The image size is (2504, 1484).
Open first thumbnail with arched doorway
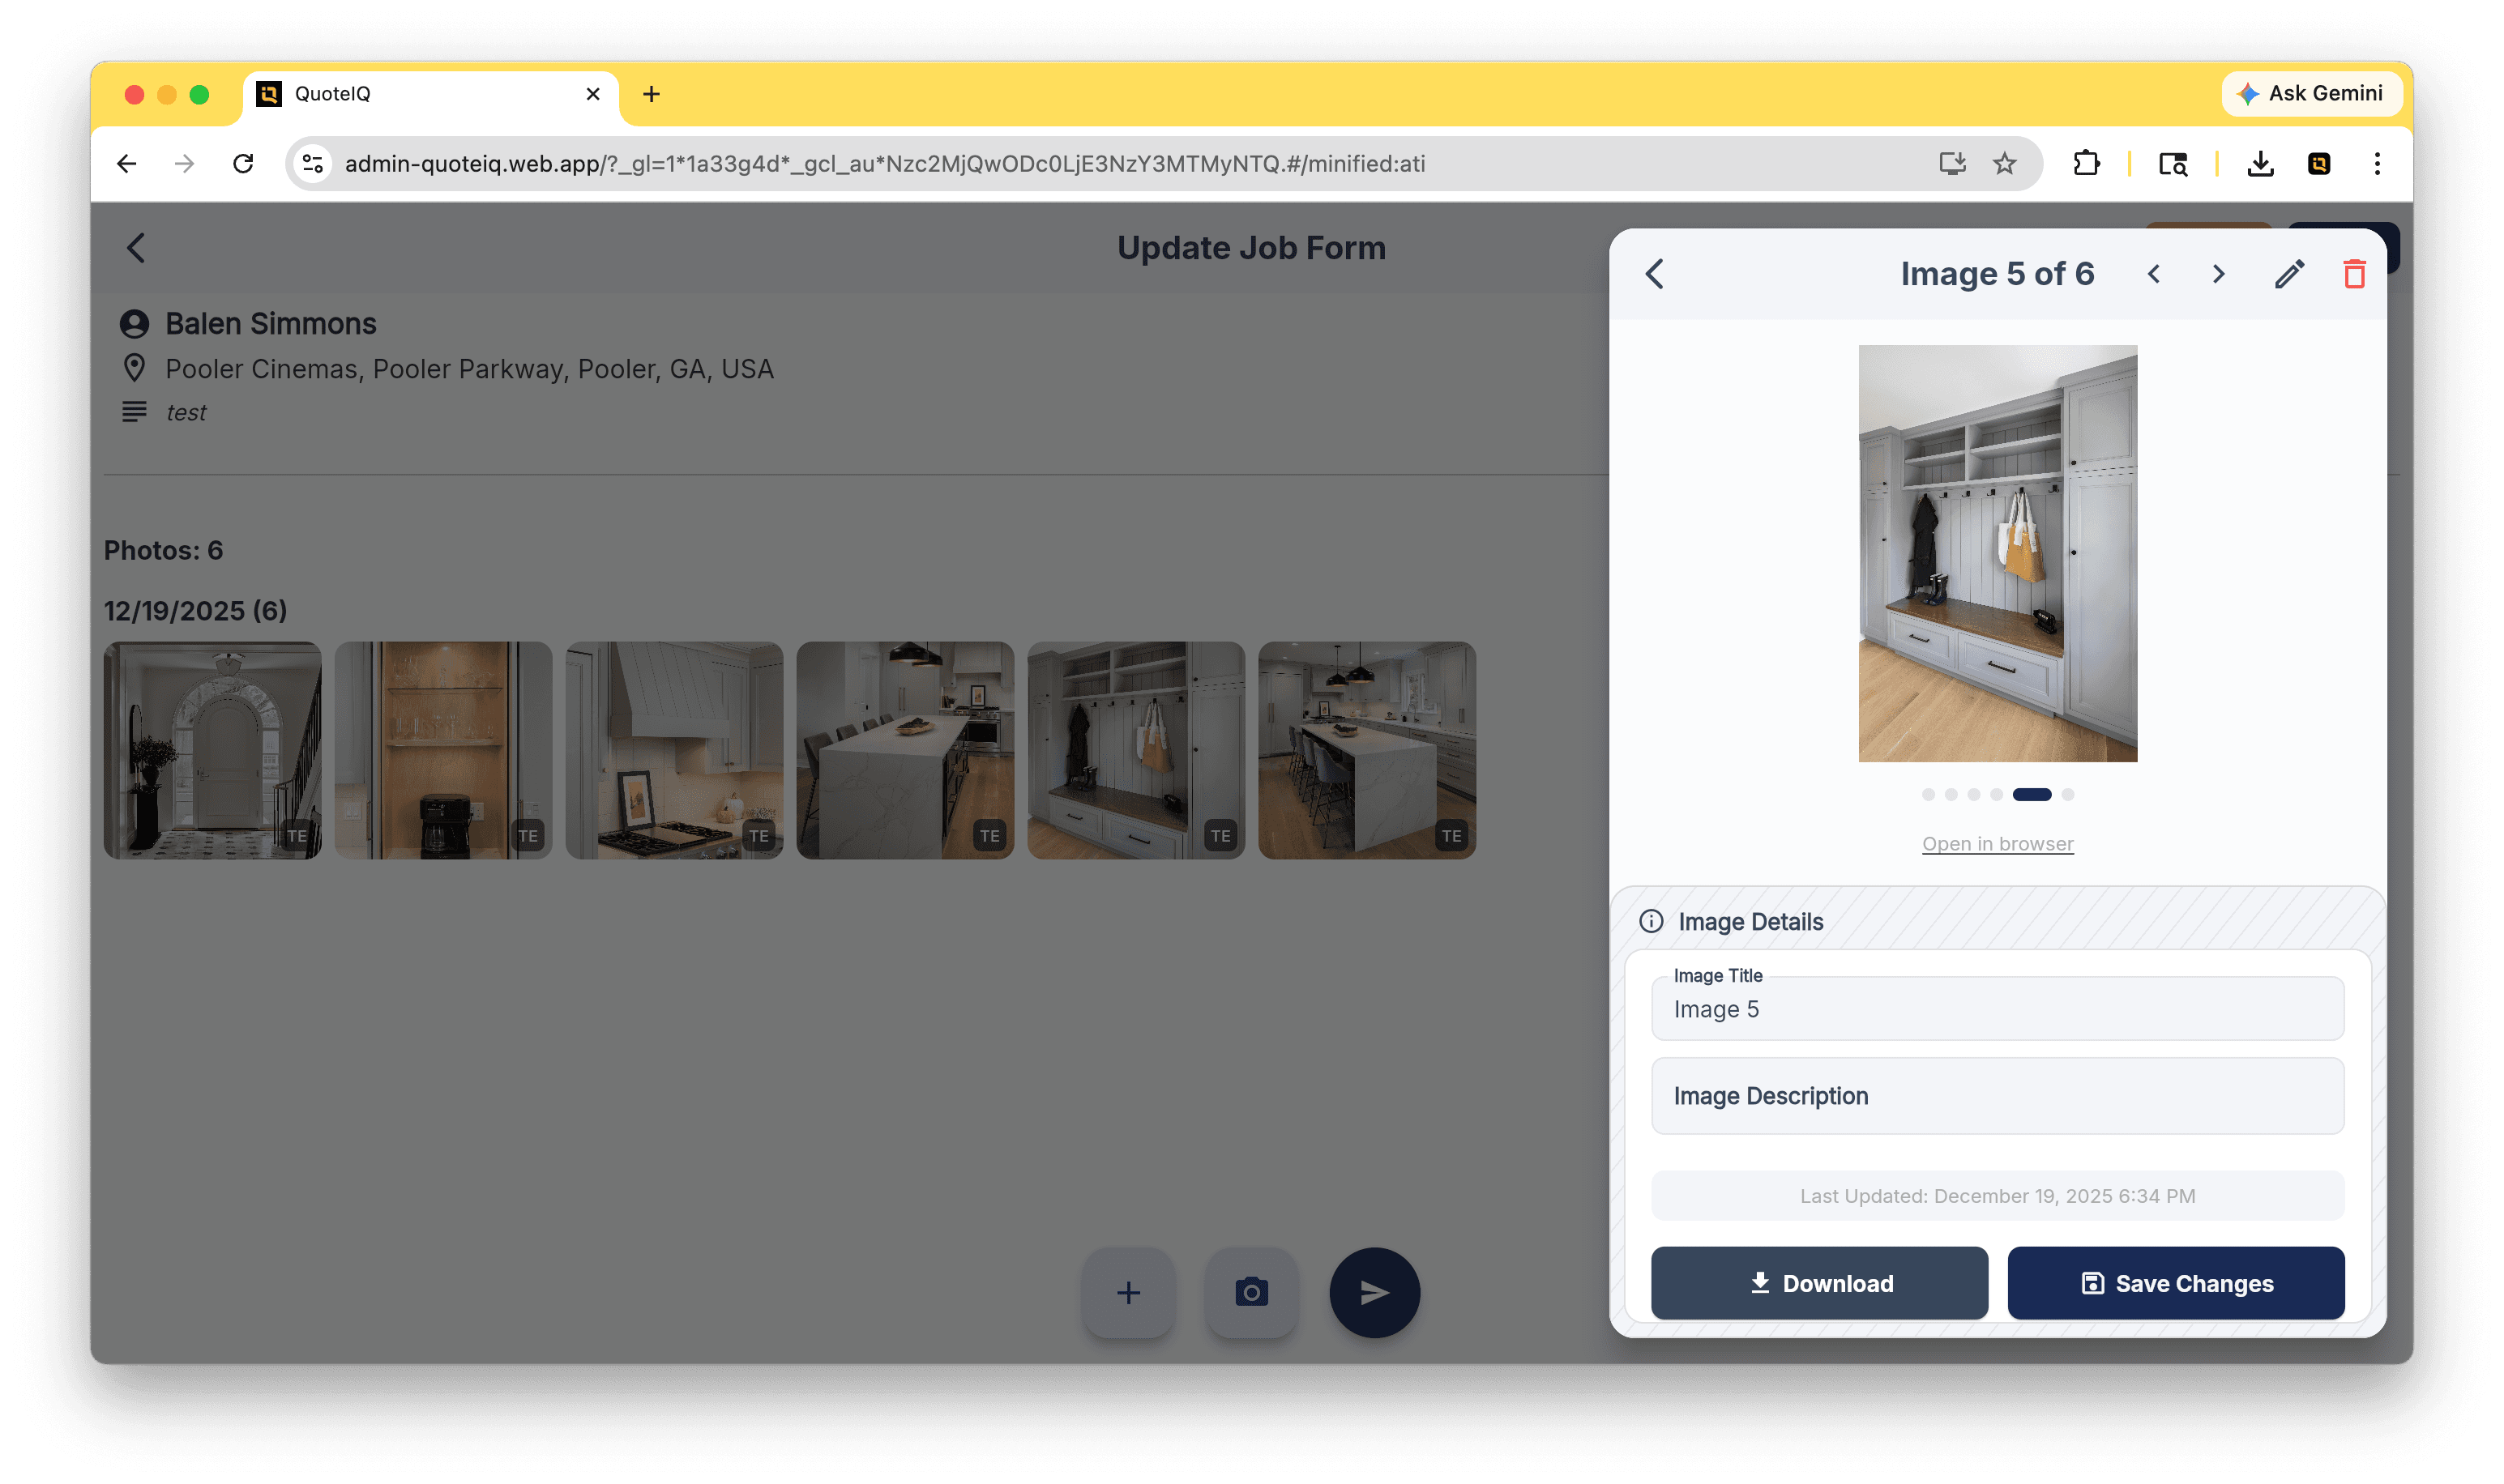click(x=213, y=750)
